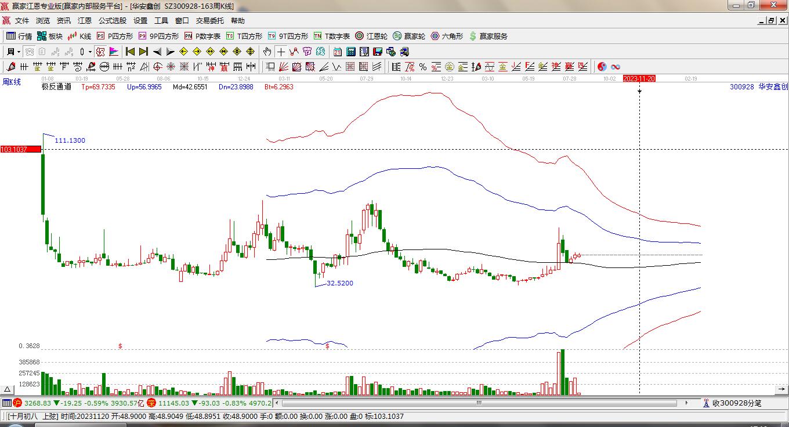Open the 公式选股 menu
789x427 pixels.
pyautogui.click(x=112, y=20)
